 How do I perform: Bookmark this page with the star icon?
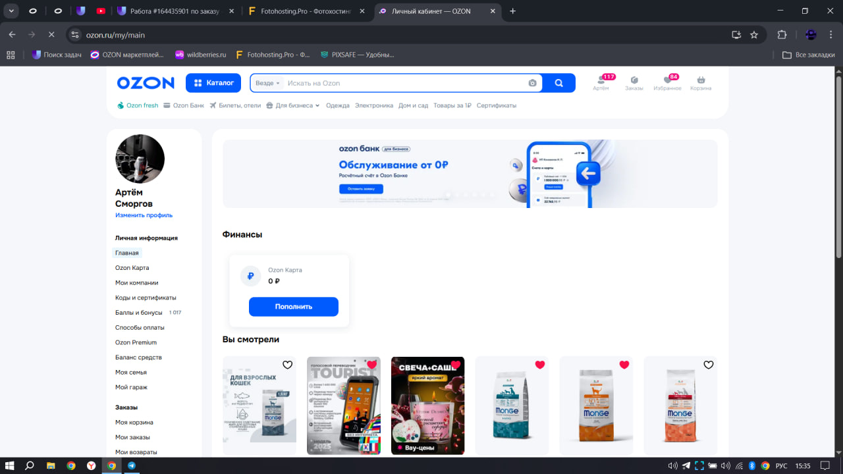[754, 35]
